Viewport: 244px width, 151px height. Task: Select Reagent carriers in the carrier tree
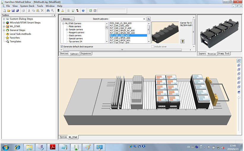(x=76, y=33)
